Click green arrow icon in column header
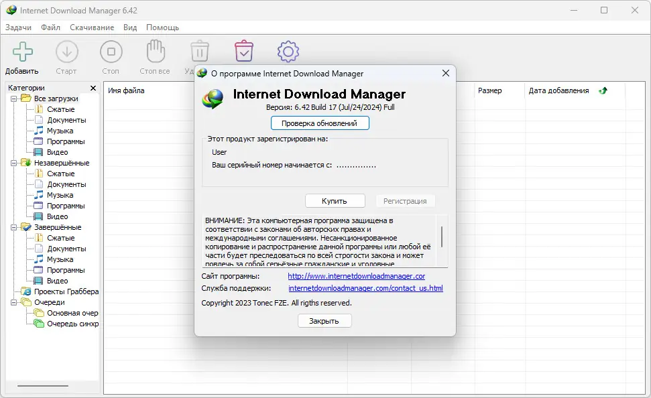The height and width of the screenshot is (398, 651). coord(603,90)
